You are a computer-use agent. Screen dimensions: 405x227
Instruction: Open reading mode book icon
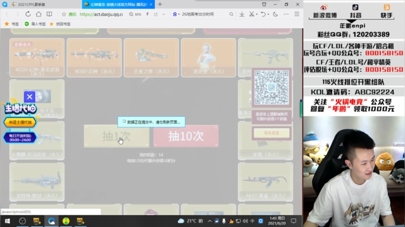click(x=49, y=14)
